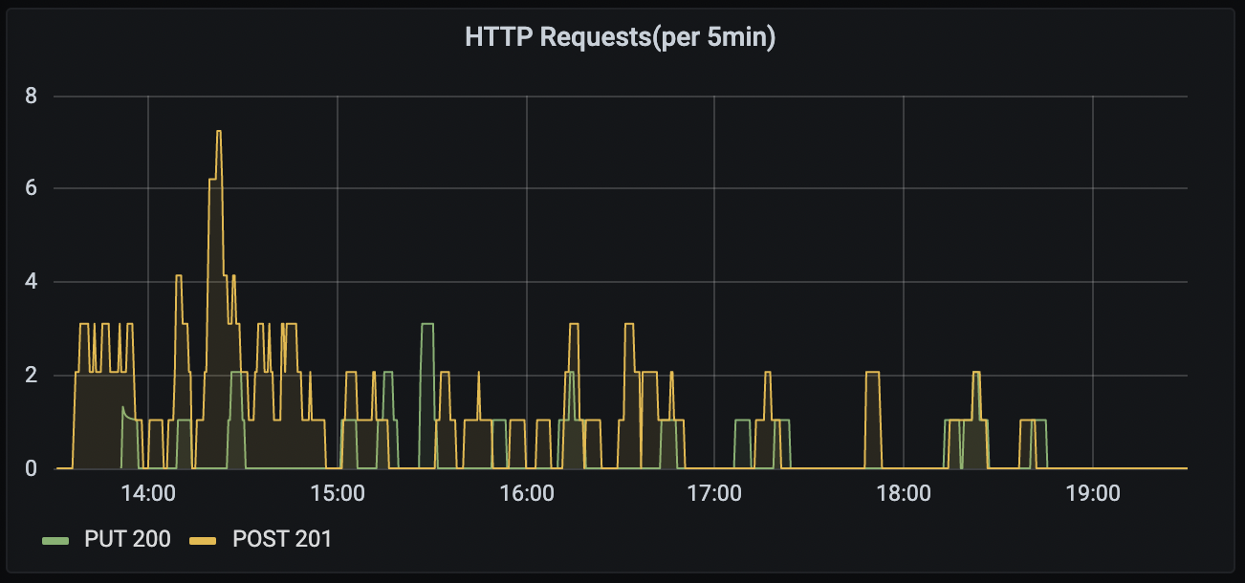Click the y-axis value 8

pos(31,96)
